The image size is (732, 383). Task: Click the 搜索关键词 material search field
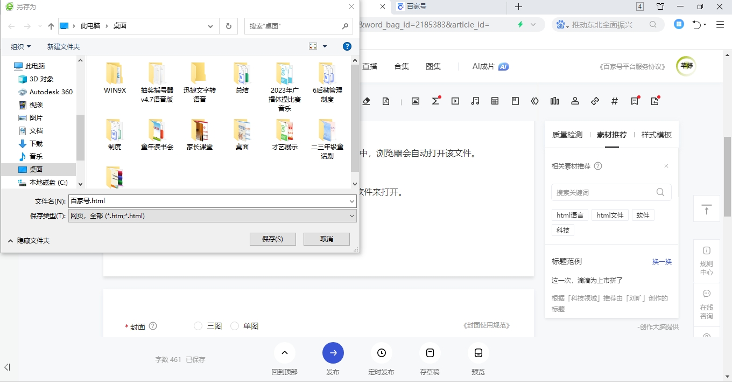(611, 192)
